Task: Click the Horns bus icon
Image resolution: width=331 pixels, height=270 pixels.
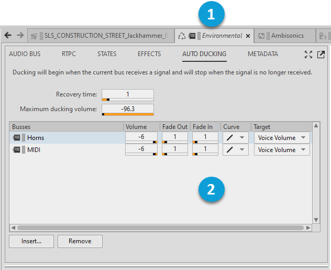Action: (x=16, y=138)
